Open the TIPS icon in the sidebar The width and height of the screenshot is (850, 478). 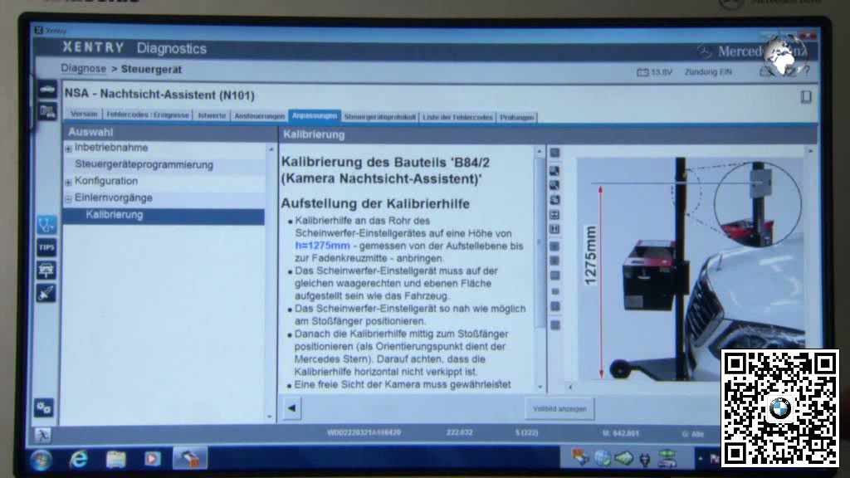[x=46, y=247]
